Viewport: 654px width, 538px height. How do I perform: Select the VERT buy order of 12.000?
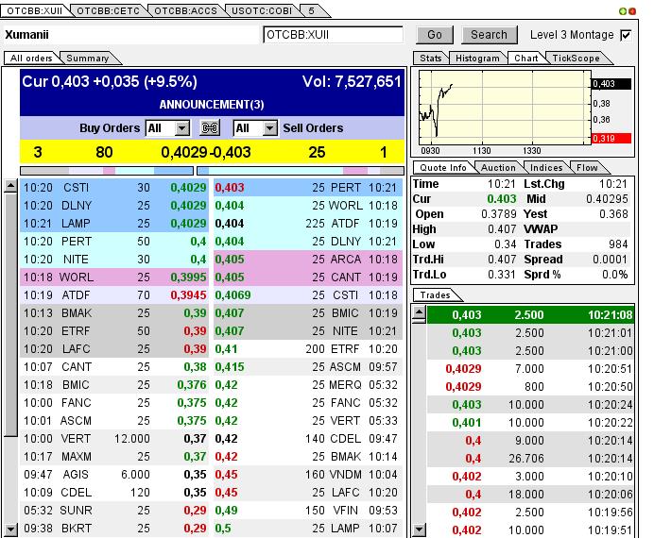(x=114, y=439)
